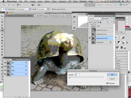Screen dimensions: 131x98
Task: Select the Clone Stamp tool
Action: tap(2, 40)
